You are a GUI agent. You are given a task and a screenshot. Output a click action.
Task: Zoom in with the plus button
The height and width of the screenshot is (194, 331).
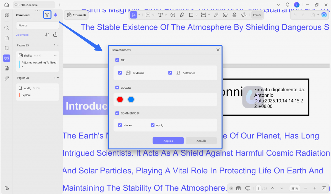315,188
